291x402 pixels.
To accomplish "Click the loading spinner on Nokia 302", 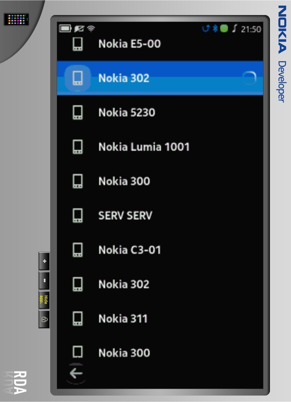I will [x=249, y=78].
